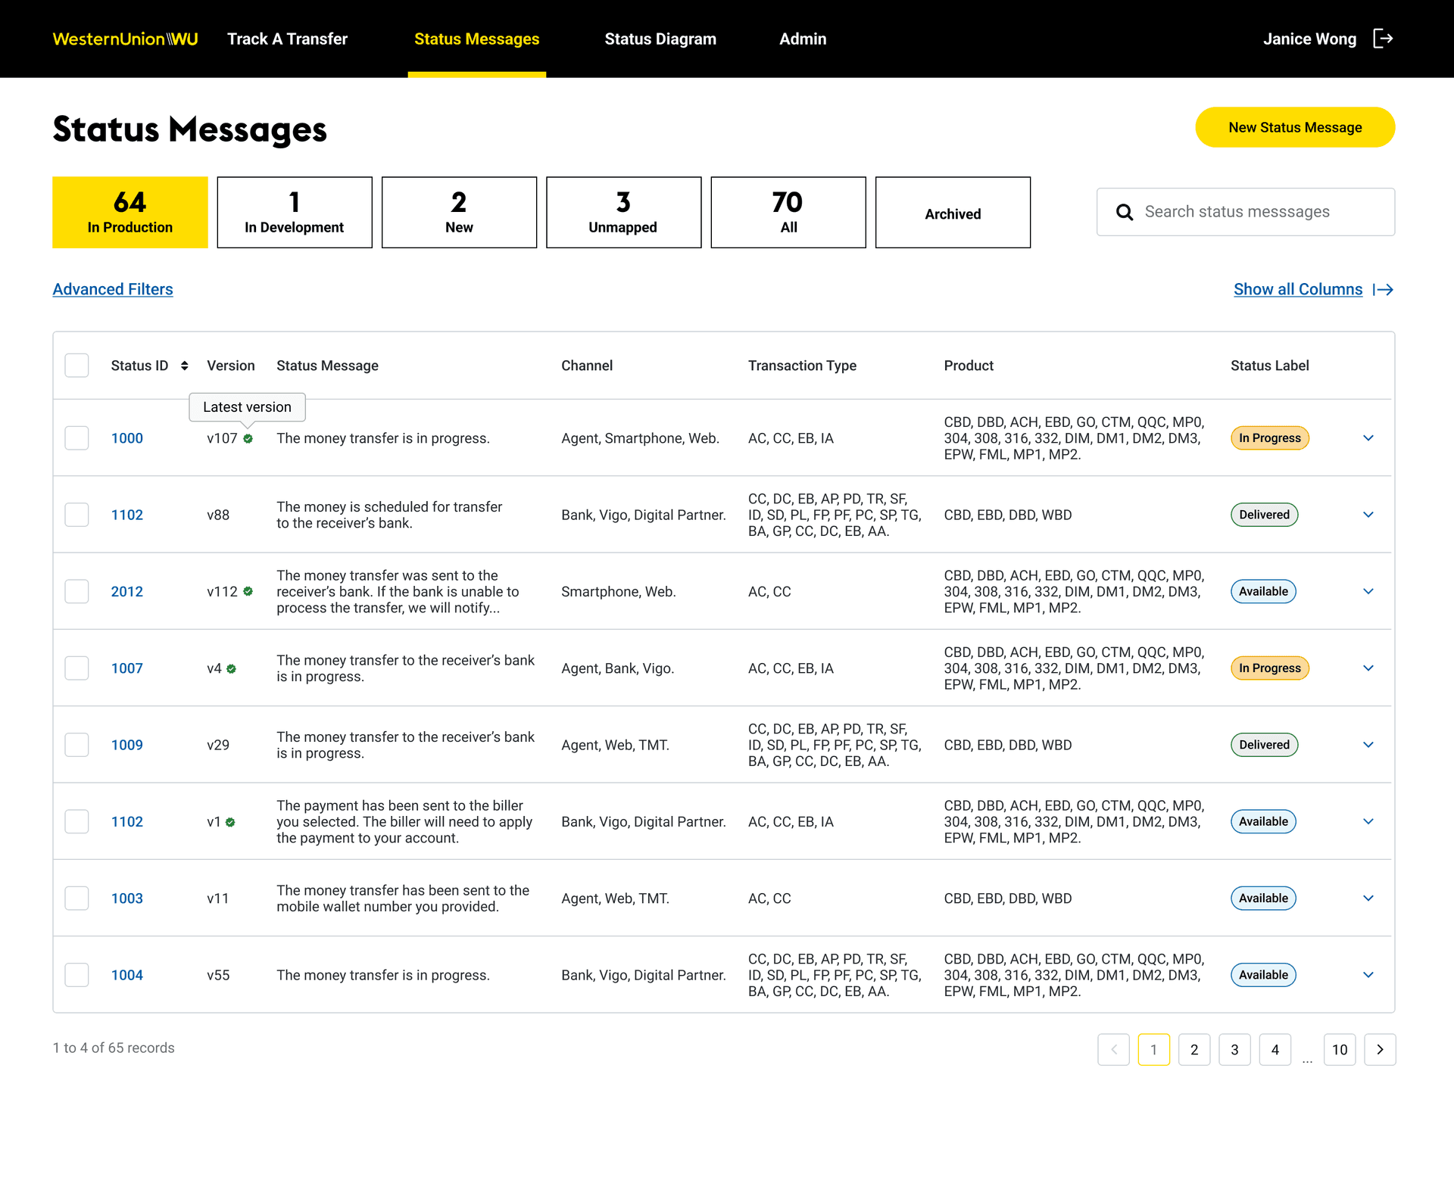
Task: Select the checkbox for status ID 2012
Action: point(76,591)
